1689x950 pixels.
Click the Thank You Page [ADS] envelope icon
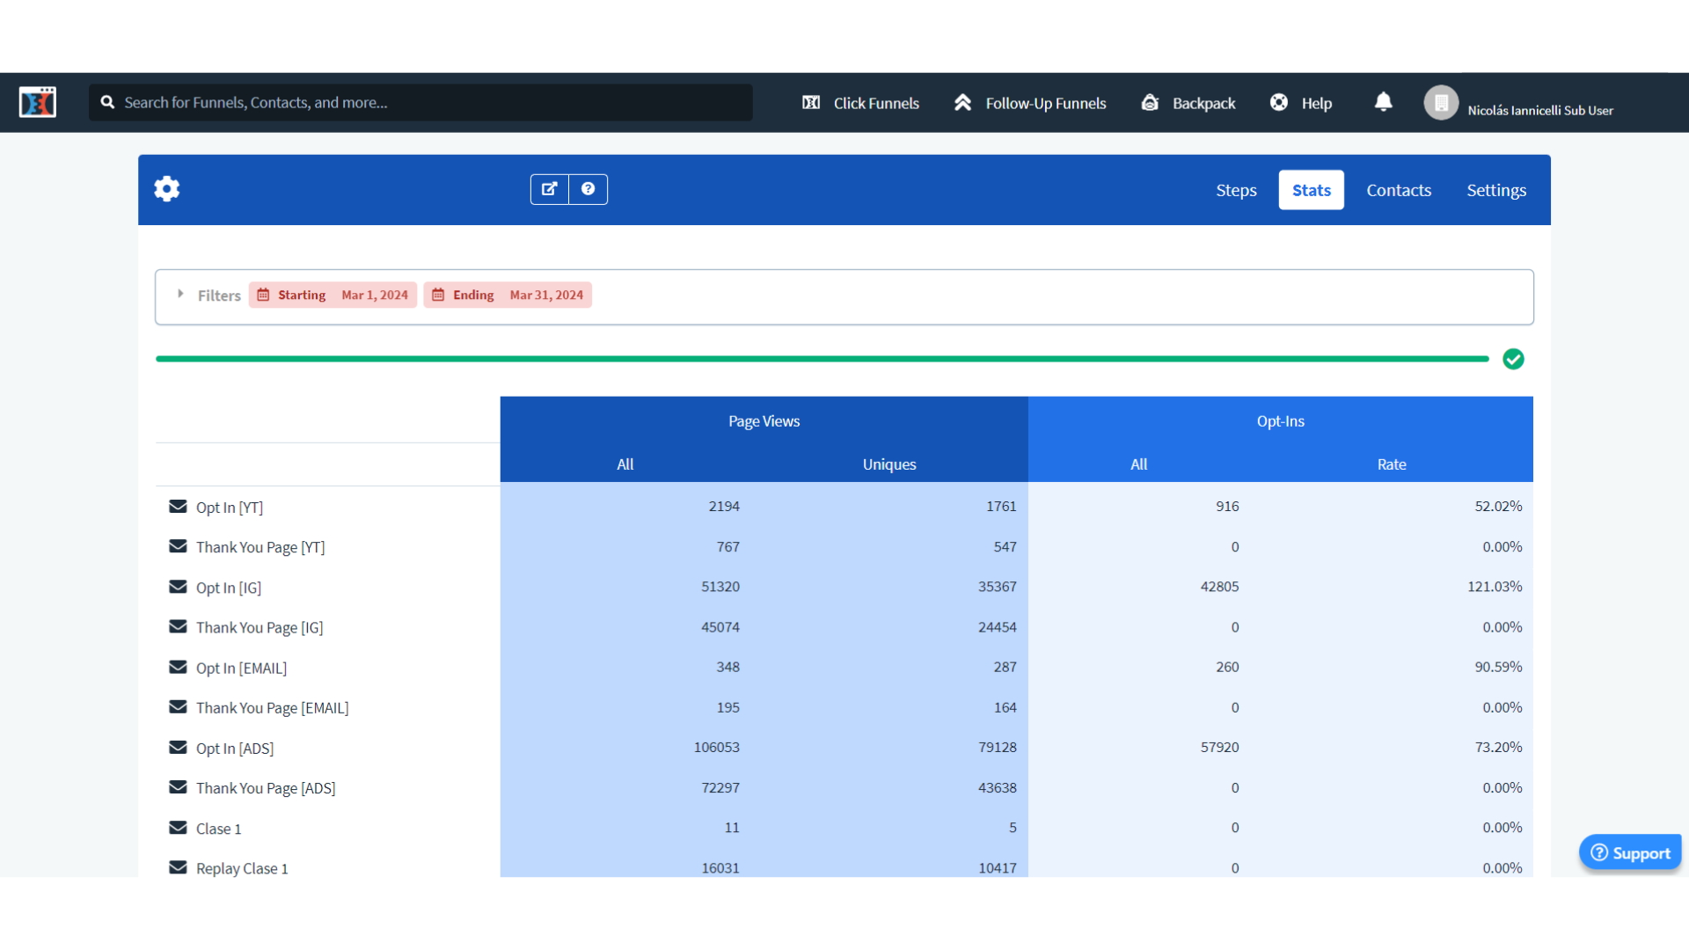[178, 787]
